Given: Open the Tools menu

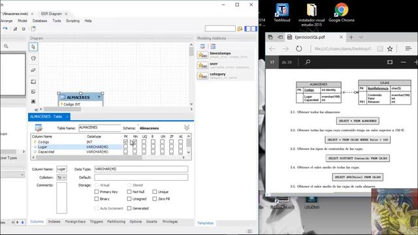Looking at the screenshot, I should click(57, 21).
